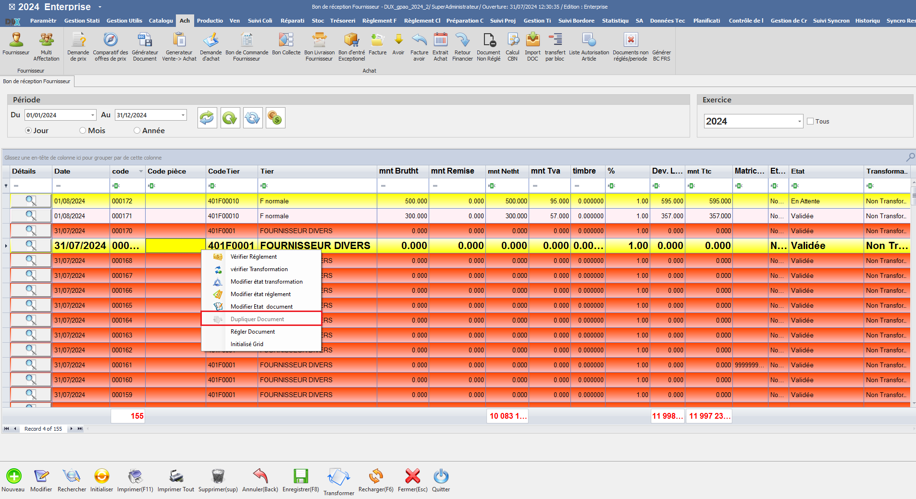The width and height of the screenshot is (916, 499).
Task: Open details magnifier for row 000171
Action: point(31,216)
